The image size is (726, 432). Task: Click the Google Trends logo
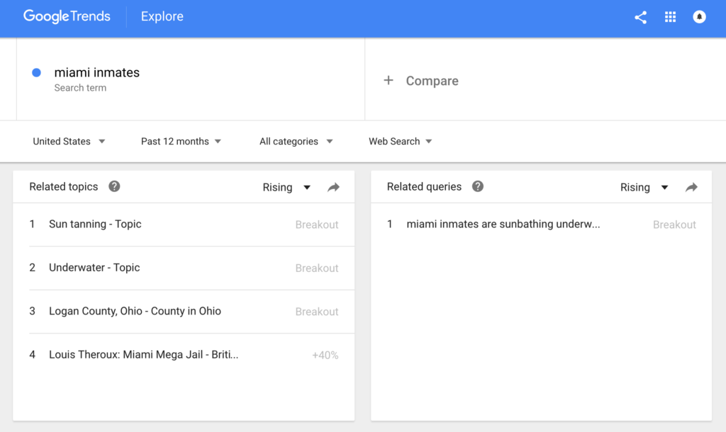point(67,16)
